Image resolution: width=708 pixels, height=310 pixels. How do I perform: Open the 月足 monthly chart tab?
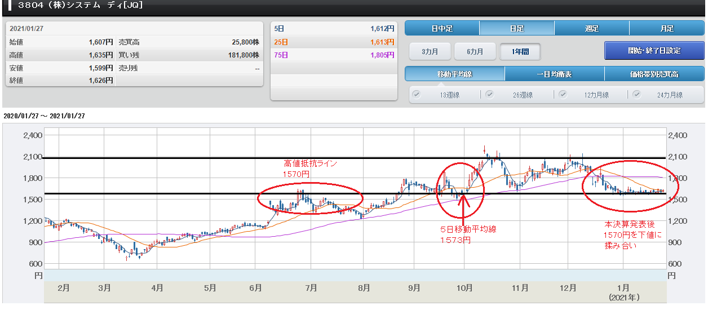pyautogui.click(x=666, y=28)
